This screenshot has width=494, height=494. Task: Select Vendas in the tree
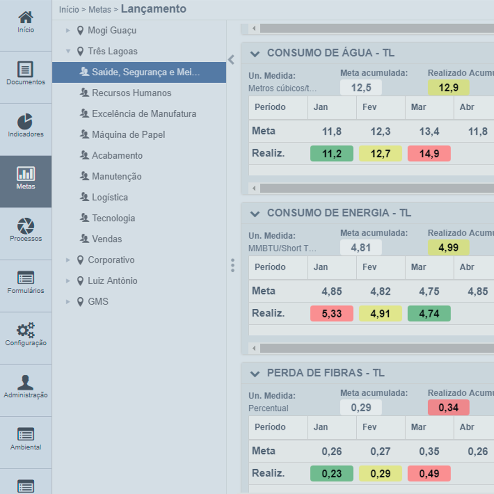click(x=107, y=239)
